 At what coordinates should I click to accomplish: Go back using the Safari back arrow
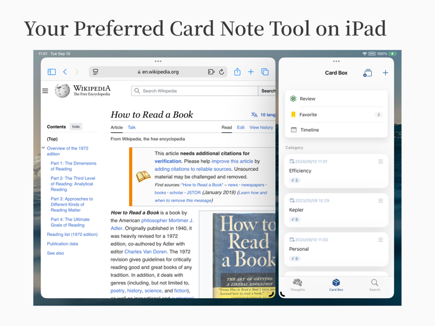click(x=65, y=72)
